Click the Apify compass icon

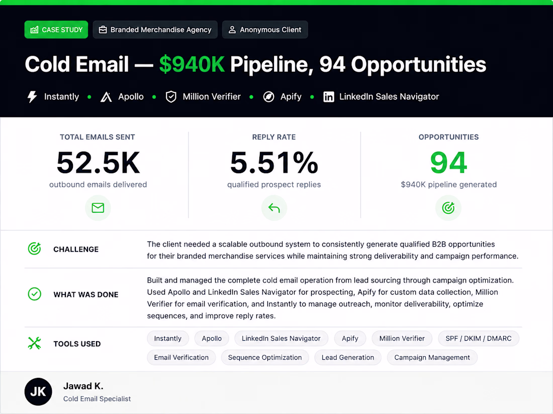268,97
